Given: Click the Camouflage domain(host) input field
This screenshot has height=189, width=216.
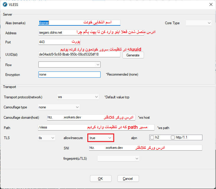Looking at the screenshot, I should 91,118.
